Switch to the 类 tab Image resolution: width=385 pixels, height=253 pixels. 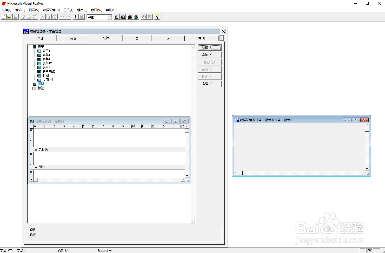[x=137, y=38]
